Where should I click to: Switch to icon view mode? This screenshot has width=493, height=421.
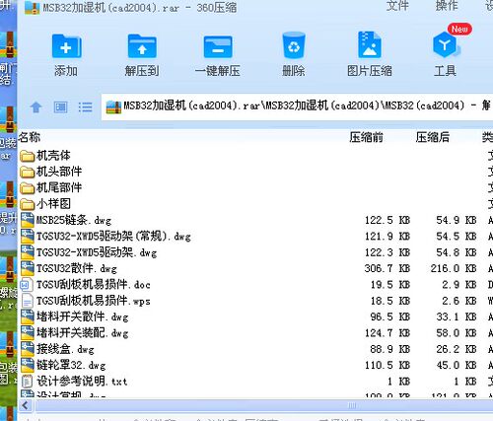click(x=60, y=107)
